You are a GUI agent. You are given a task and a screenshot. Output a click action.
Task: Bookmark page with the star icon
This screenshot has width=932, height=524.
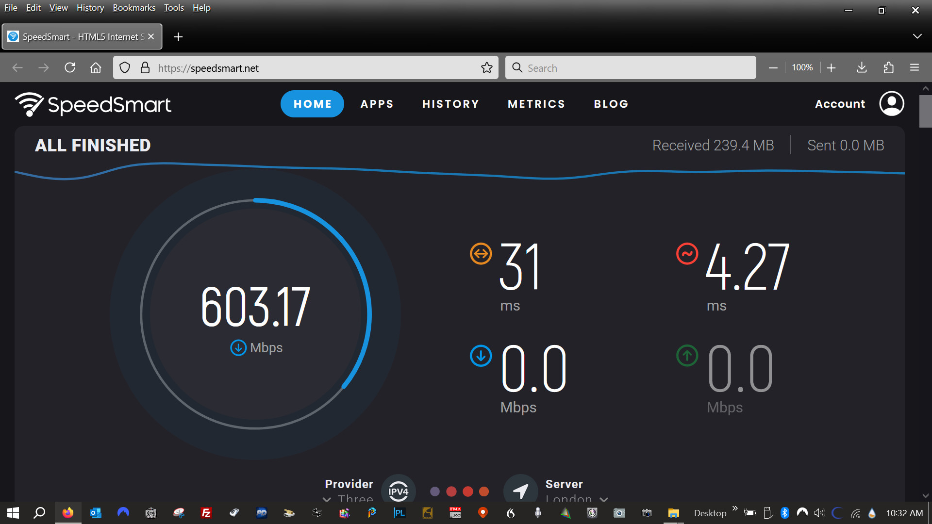(x=486, y=68)
